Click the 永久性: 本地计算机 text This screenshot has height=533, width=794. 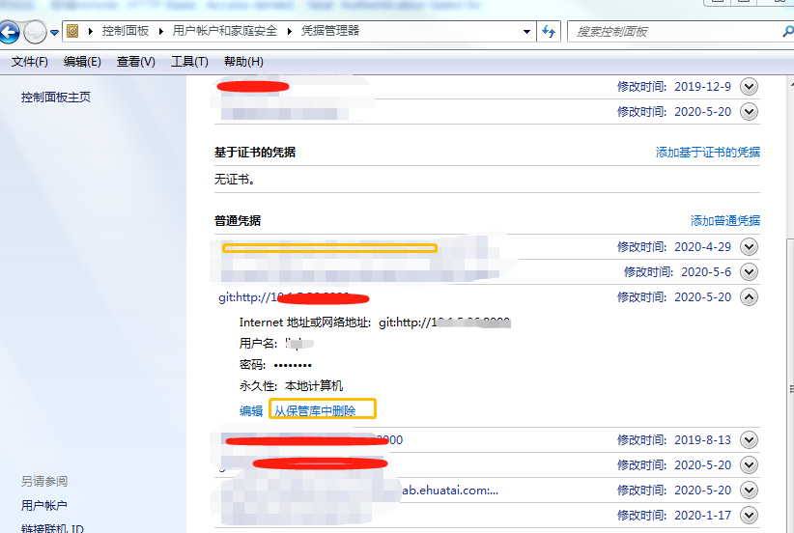point(291,386)
